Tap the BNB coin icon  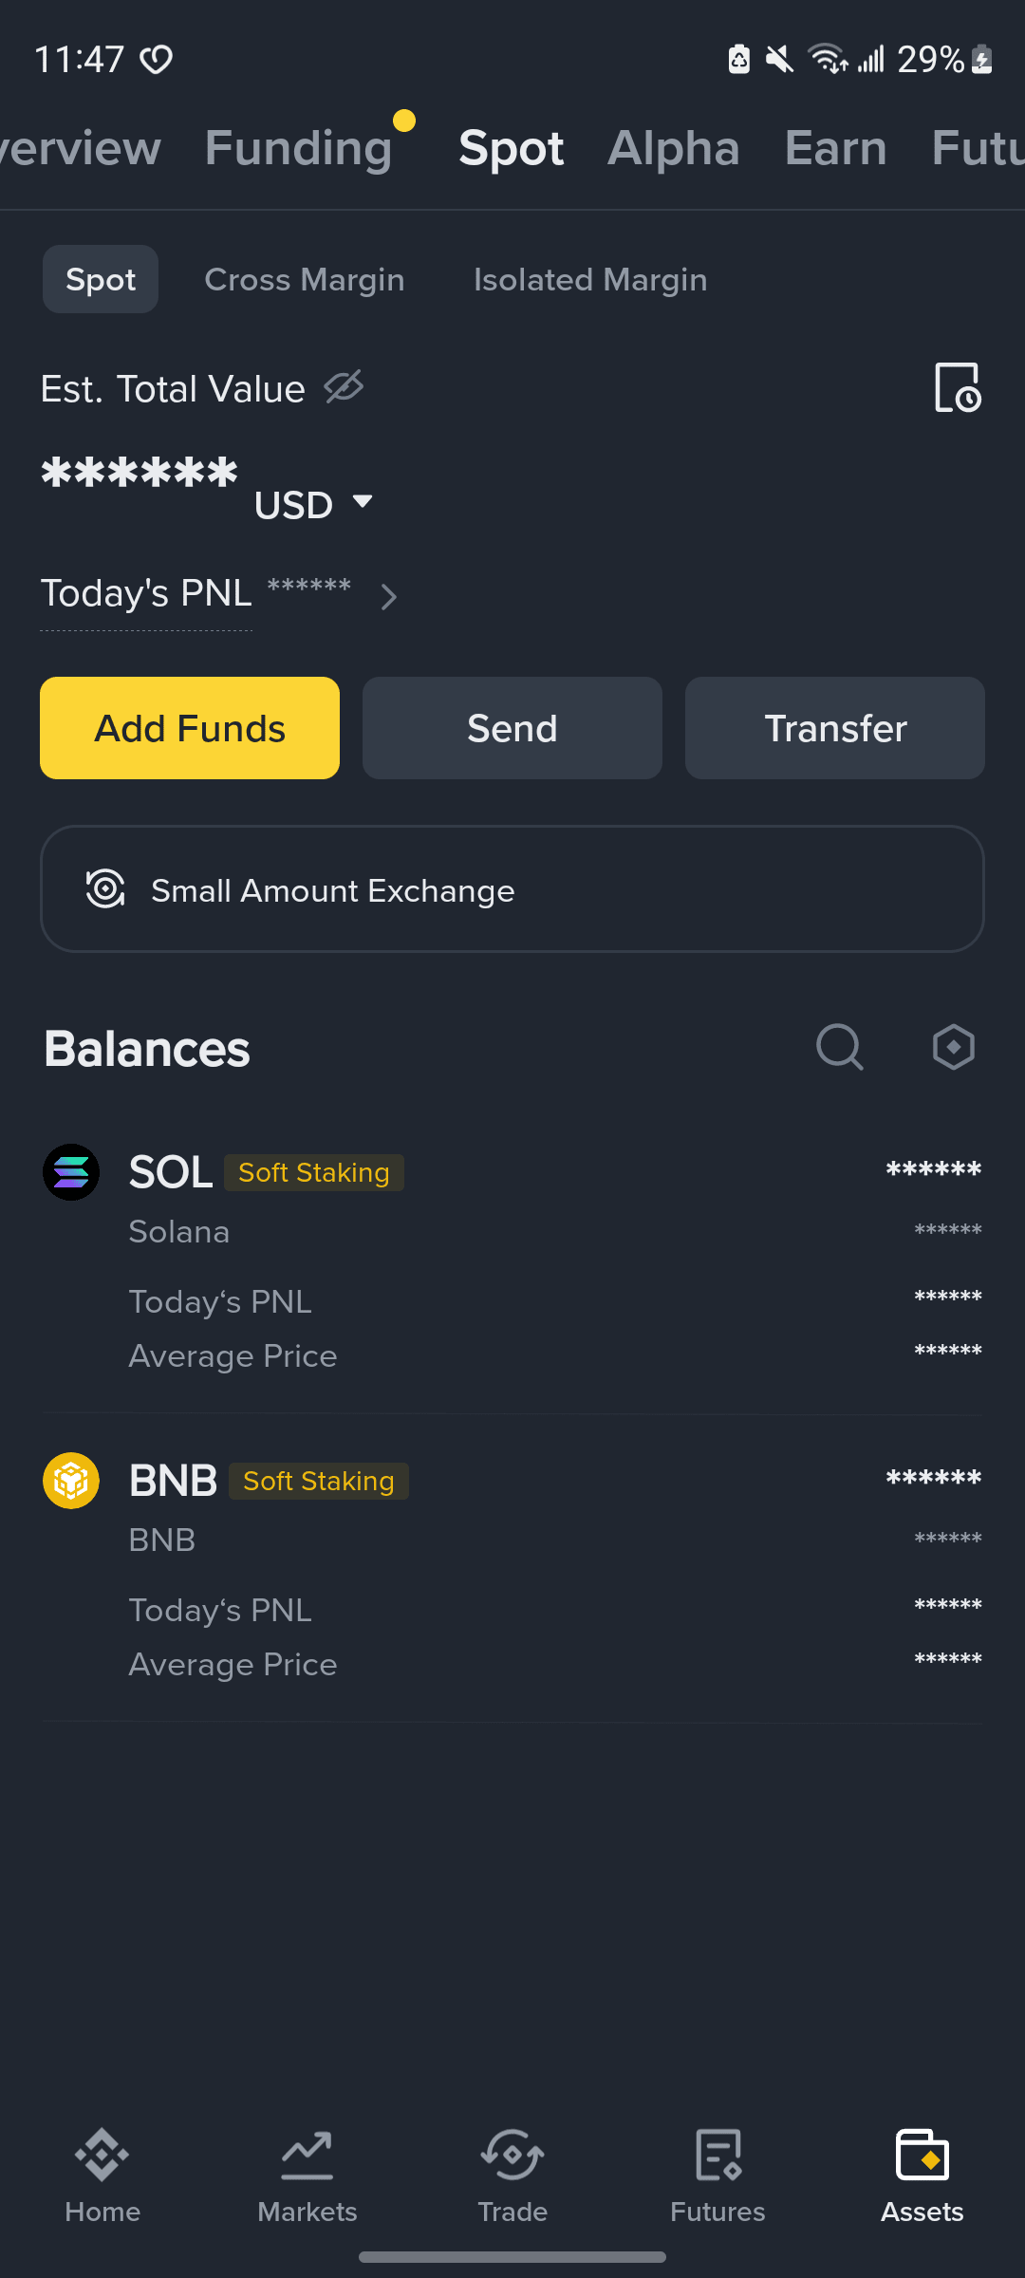pos(71,1481)
